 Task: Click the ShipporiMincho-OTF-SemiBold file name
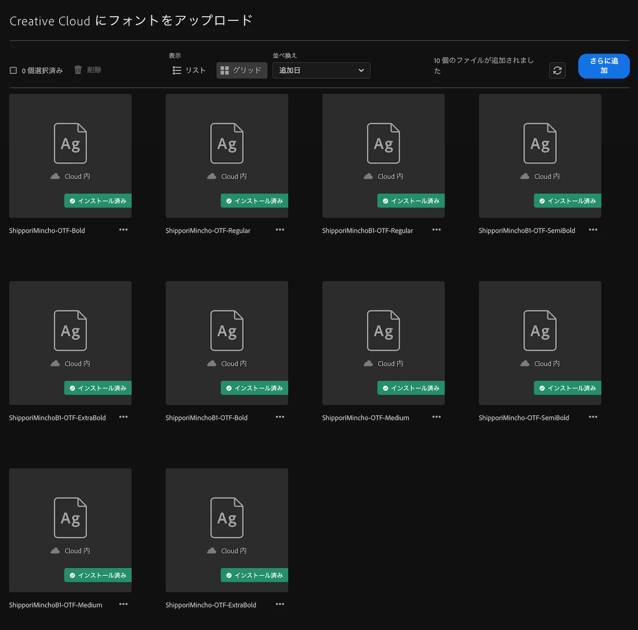[524, 418]
